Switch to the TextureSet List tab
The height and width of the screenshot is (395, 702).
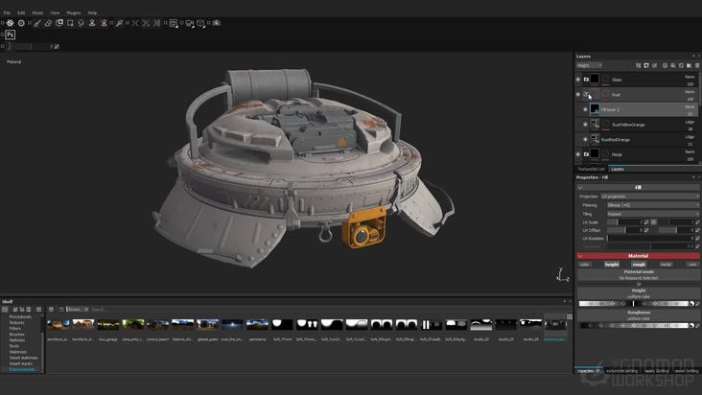pyautogui.click(x=591, y=169)
